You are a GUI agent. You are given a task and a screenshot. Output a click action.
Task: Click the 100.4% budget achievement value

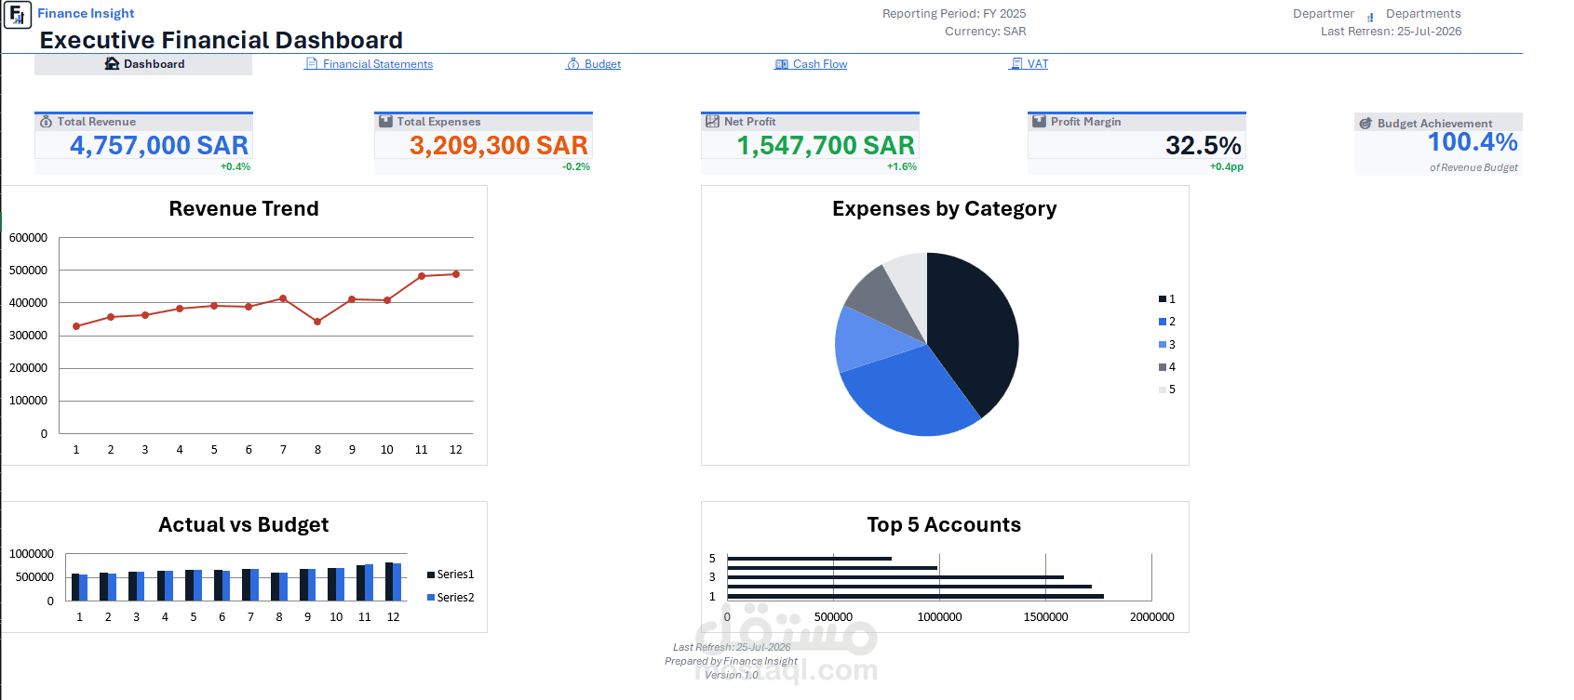pyautogui.click(x=1473, y=142)
